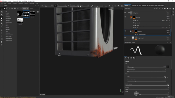
Task: Click the Size slider in Properties
Action: [x=147, y=68]
